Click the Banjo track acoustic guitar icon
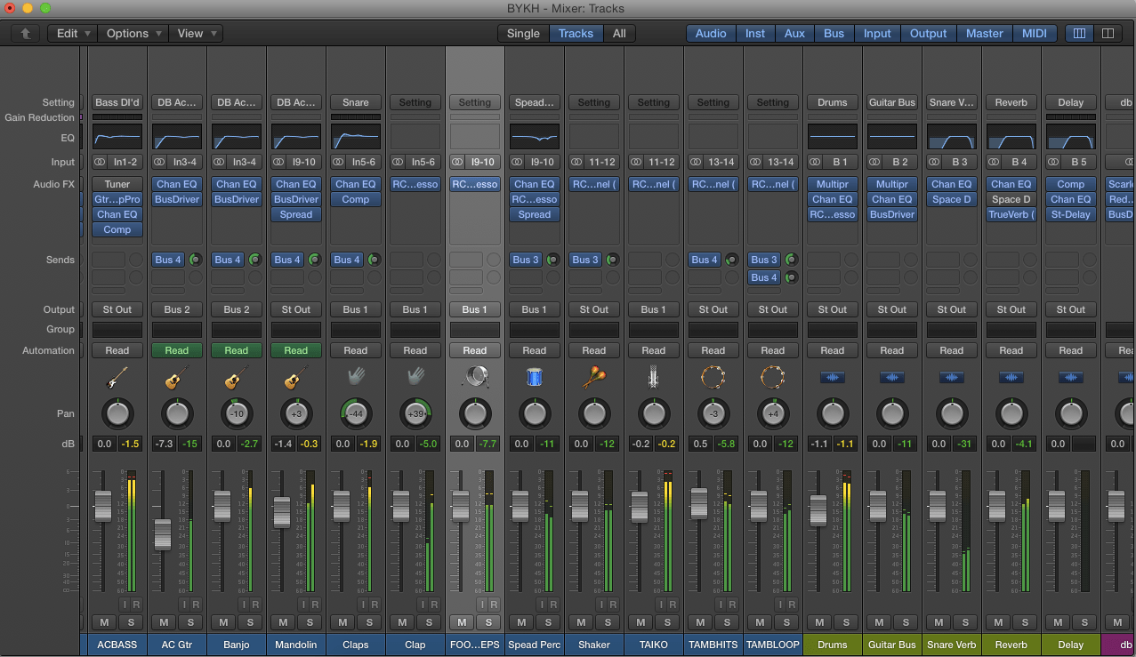 click(x=237, y=379)
